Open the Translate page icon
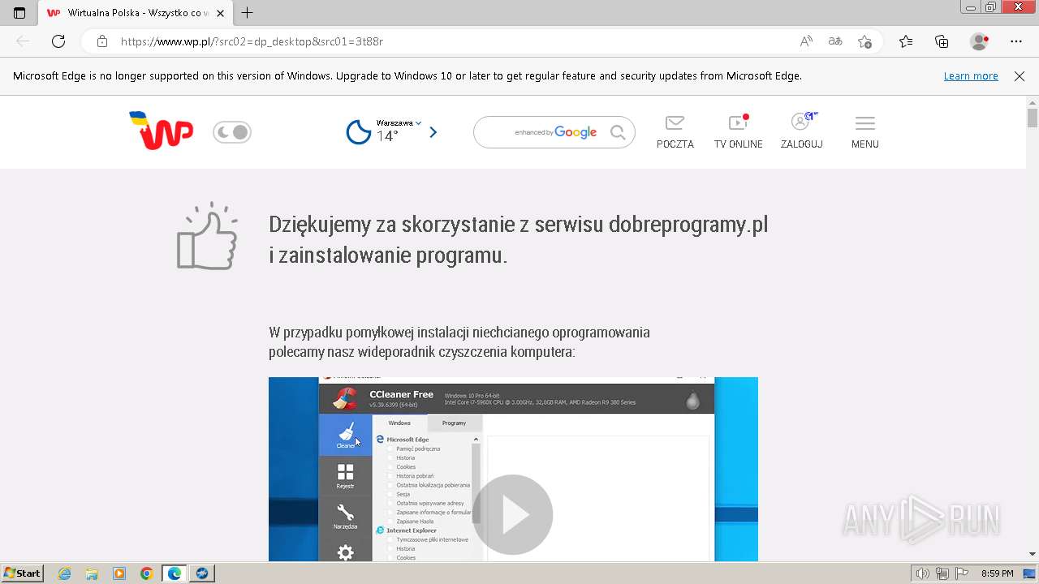 tap(835, 41)
